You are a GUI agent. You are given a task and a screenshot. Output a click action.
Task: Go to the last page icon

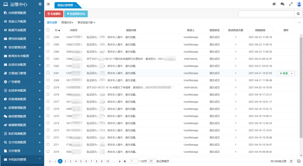tap(125, 161)
